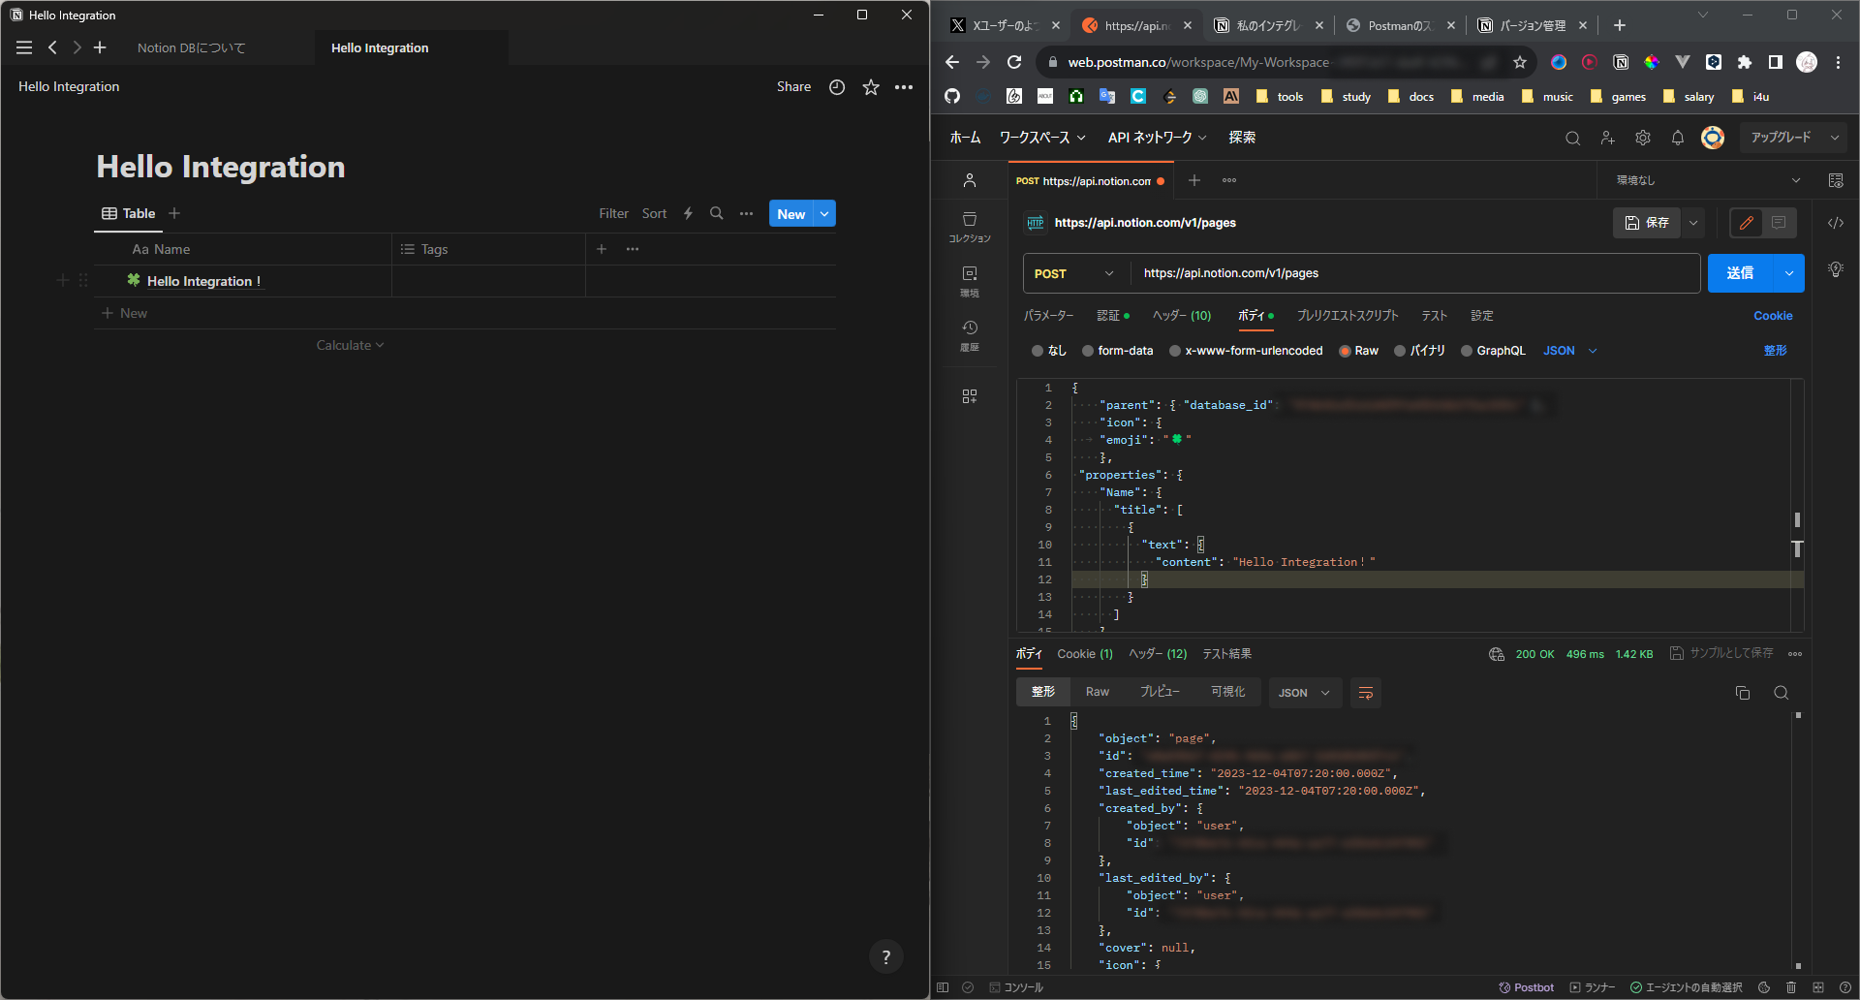The image size is (1860, 1000).
Task: Click the automation lightning icon in Notion
Action: 687,213
